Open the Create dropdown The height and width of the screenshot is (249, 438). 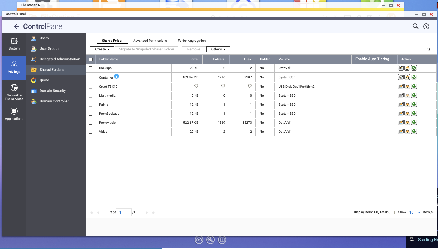[102, 49]
